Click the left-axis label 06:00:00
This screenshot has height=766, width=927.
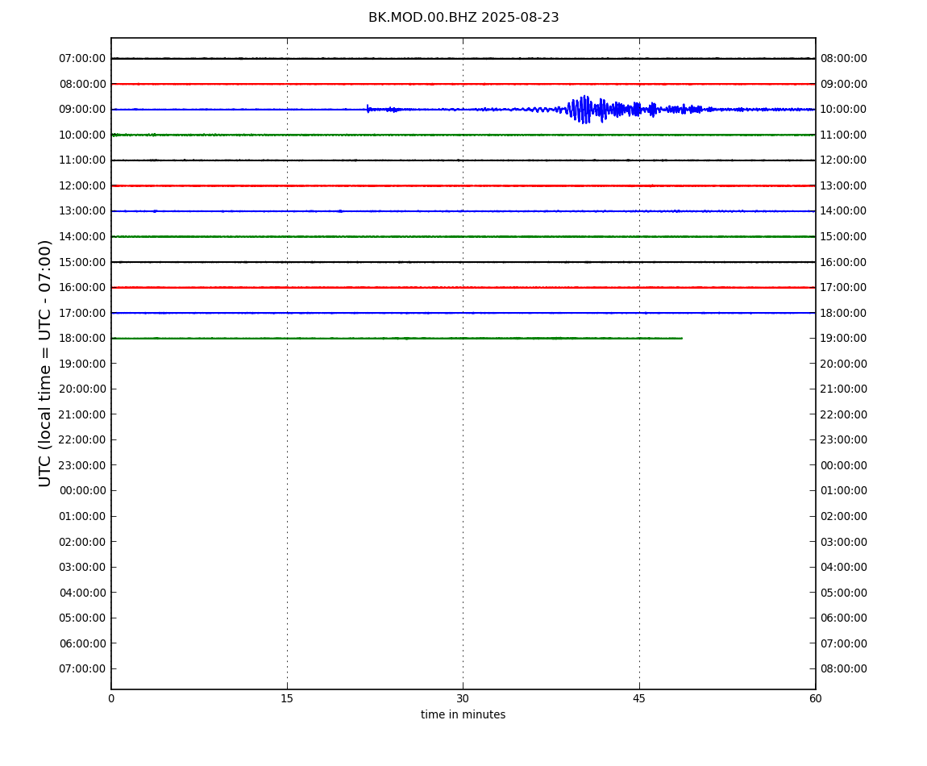click(x=82, y=643)
